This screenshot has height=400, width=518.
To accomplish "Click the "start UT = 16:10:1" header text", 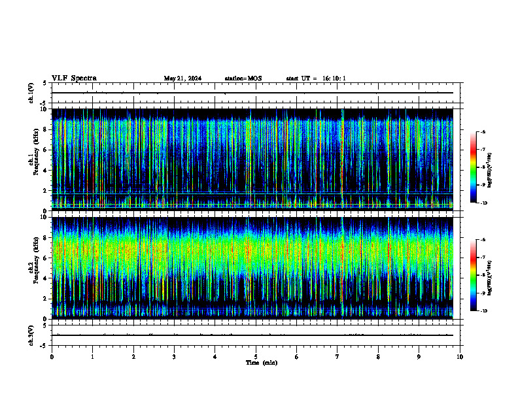I will point(316,78).
